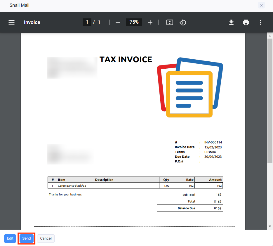Click the scrollbar down arrow
The image size is (273, 246).
click(x=270, y=226)
